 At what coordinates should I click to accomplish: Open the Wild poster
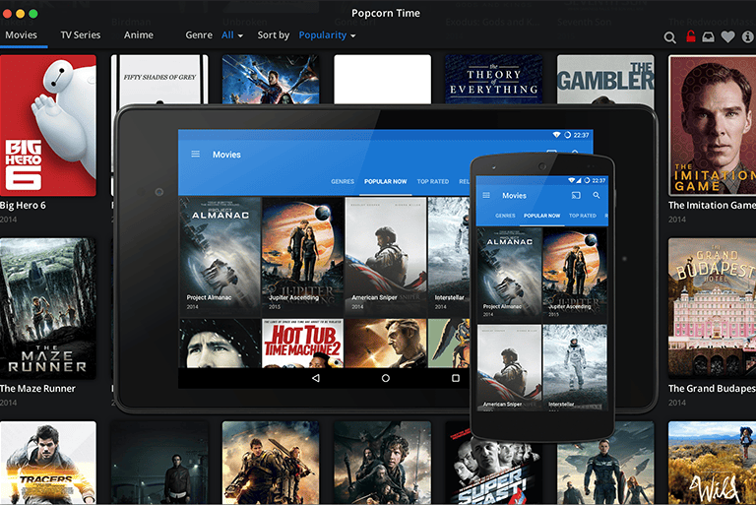712,463
